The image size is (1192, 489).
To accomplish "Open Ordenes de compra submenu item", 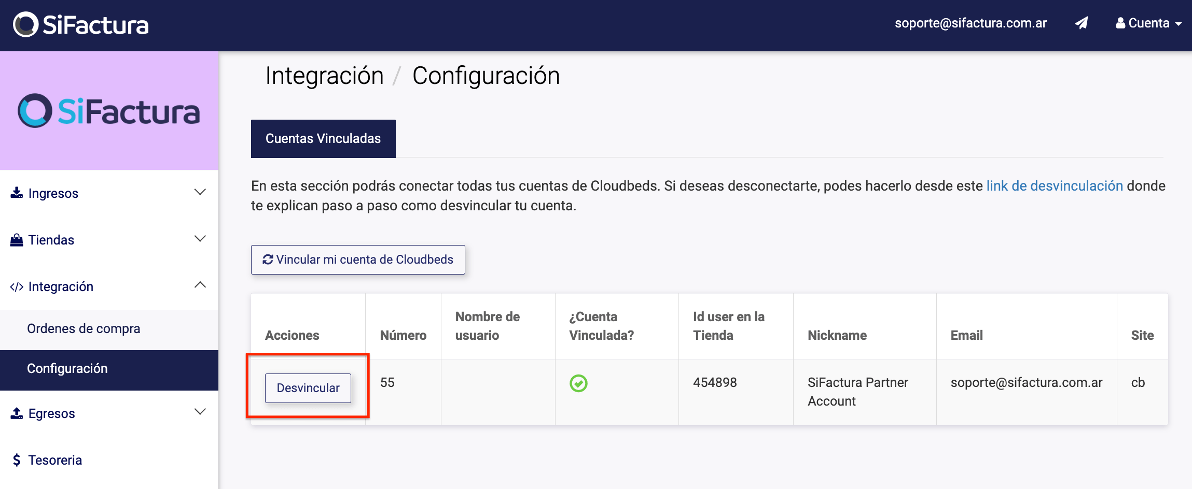I will 84,329.
